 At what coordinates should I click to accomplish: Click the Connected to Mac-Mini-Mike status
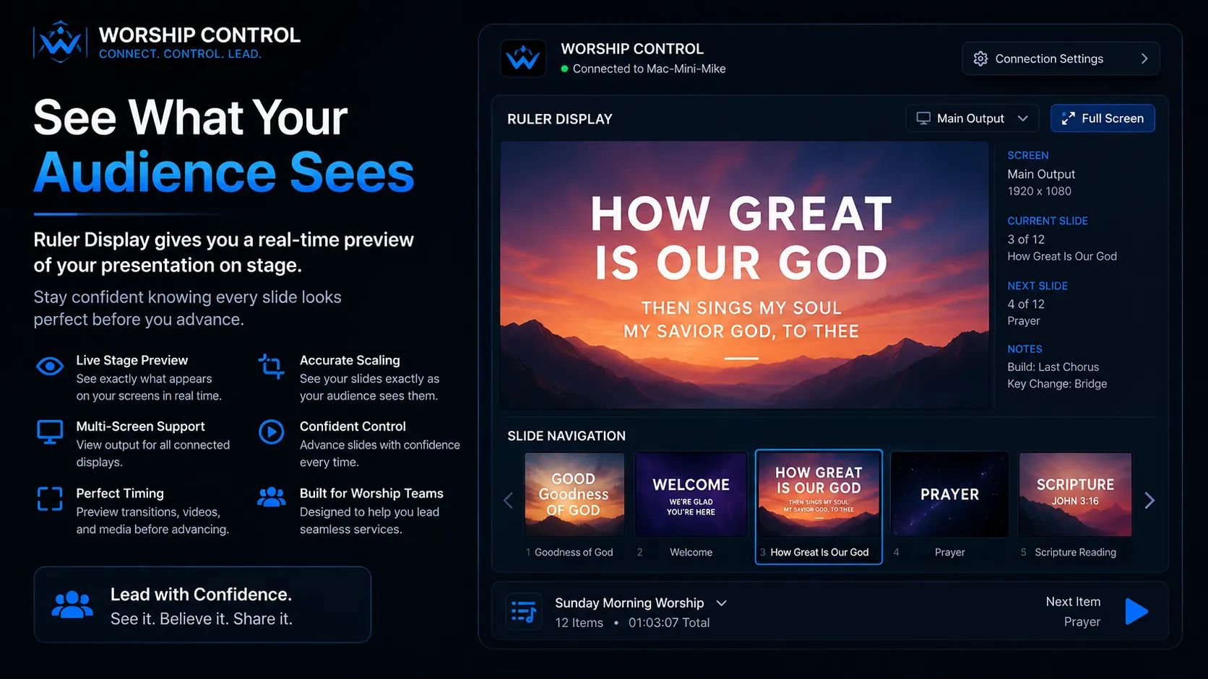[x=649, y=69]
